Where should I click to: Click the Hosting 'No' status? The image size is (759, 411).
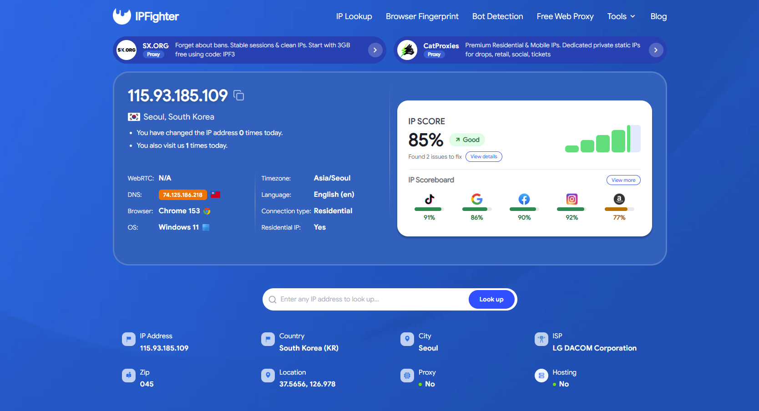click(x=564, y=384)
